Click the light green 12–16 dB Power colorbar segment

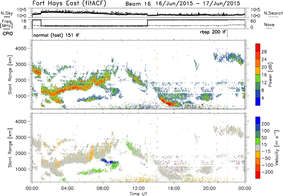coord(258,79)
